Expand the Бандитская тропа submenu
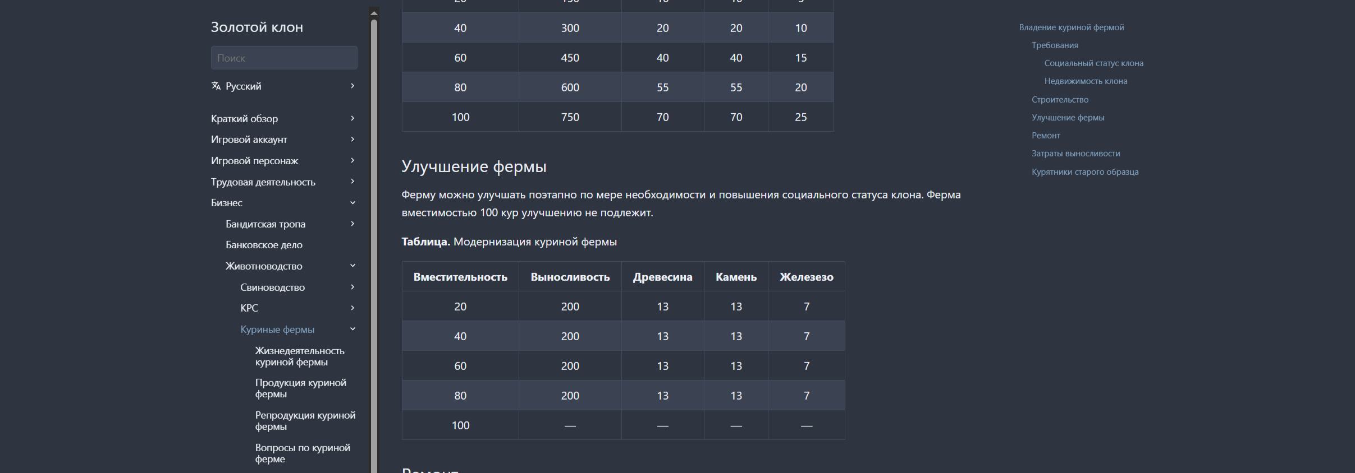The image size is (1355, 473). (x=353, y=224)
